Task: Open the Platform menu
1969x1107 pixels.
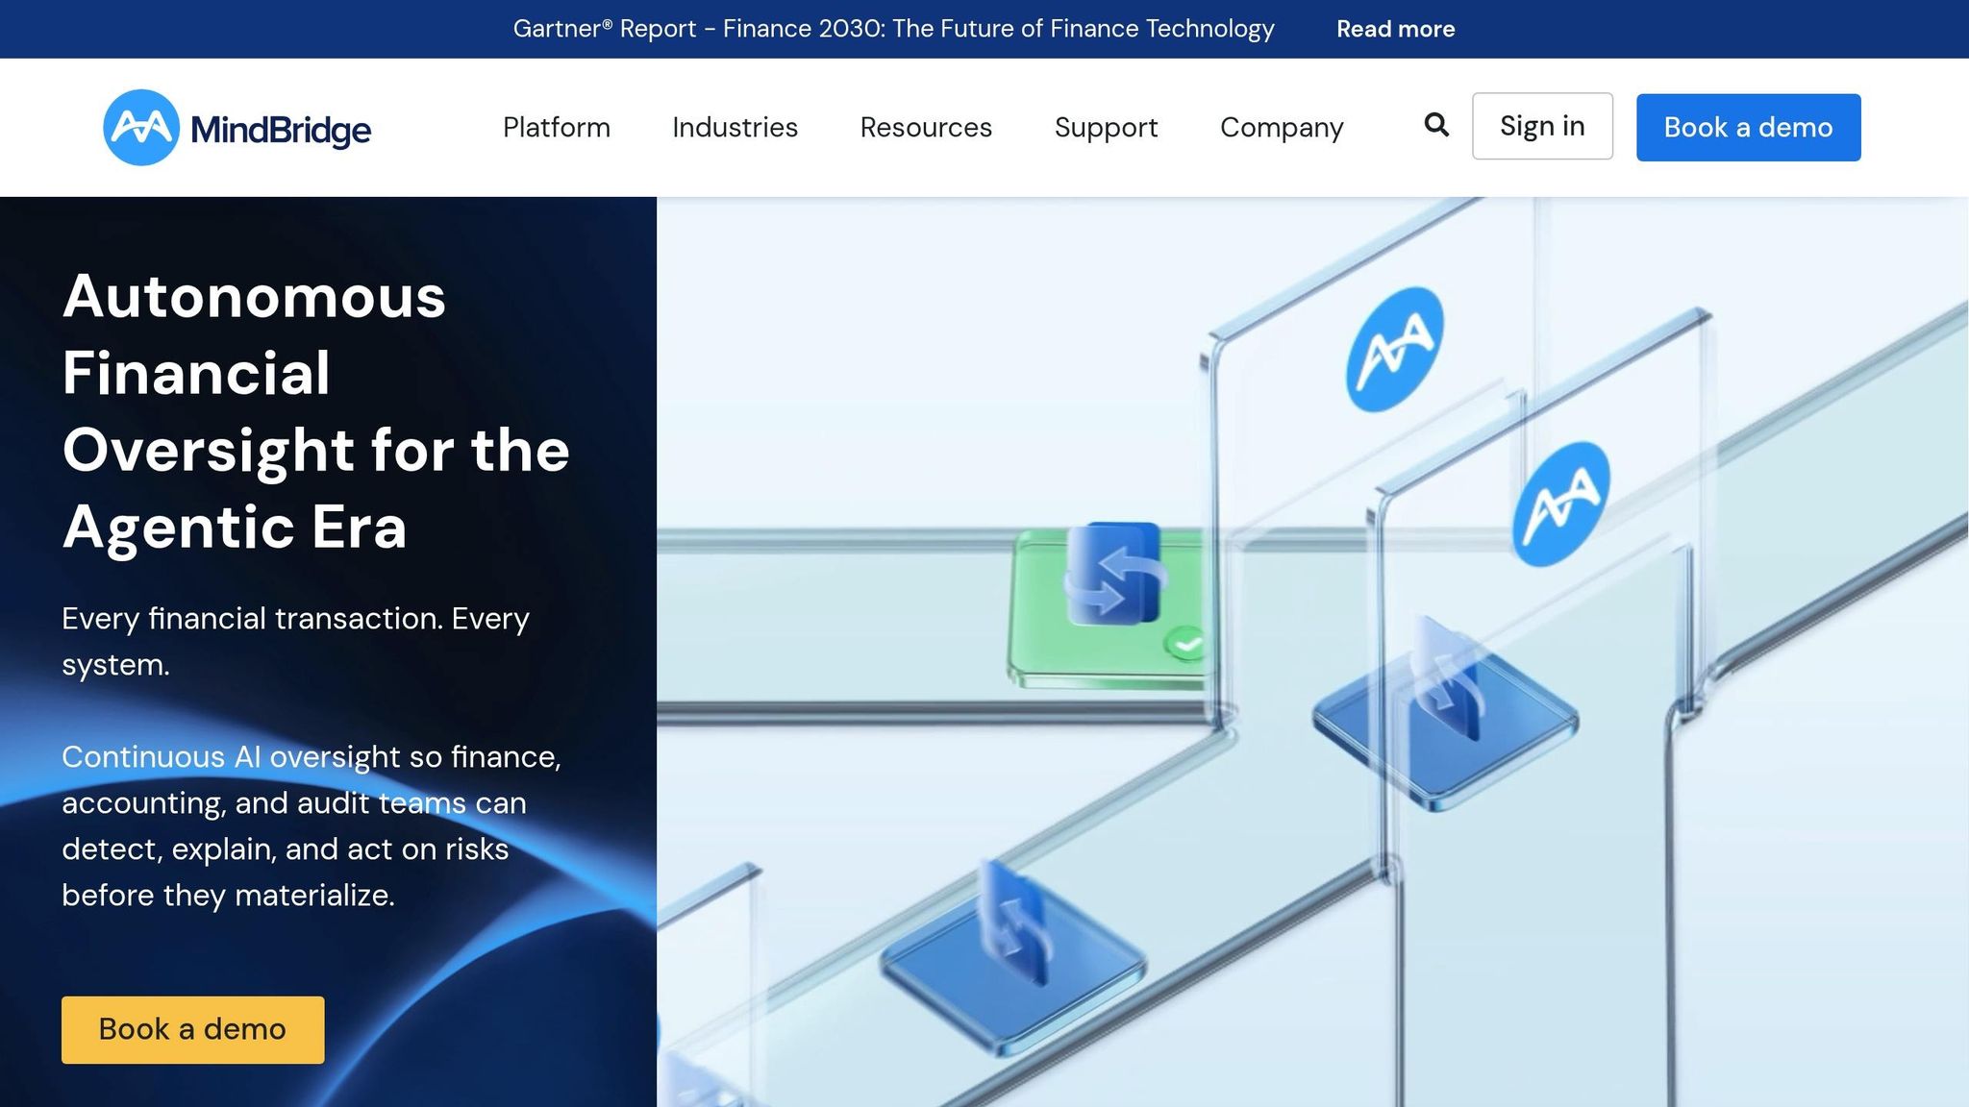Action: click(557, 128)
